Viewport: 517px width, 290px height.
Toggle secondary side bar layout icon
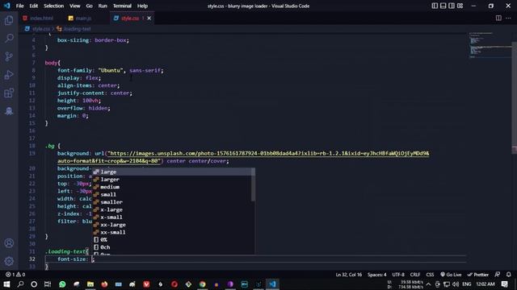pos(452,6)
